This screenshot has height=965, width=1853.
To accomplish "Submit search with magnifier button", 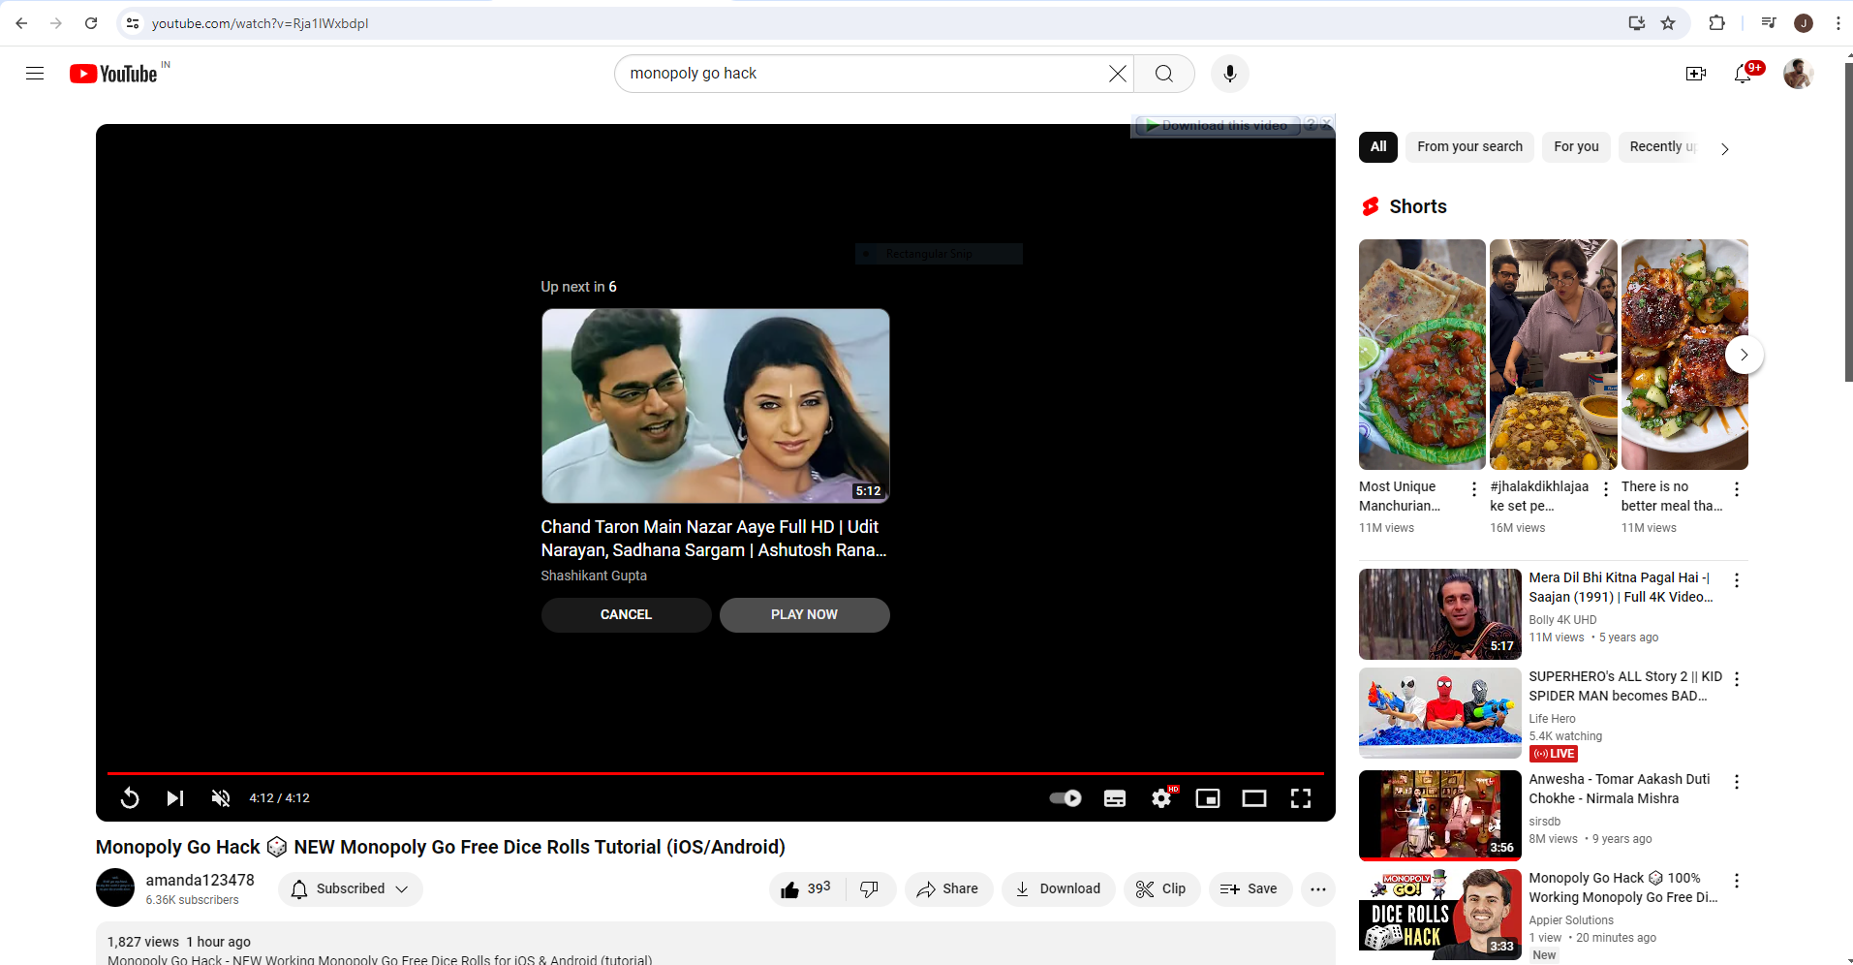I will pyautogui.click(x=1164, y=74).
